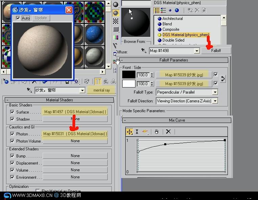
Task: Click the Sample UV Tiling gray square icon
Action: tap(116, 29)
